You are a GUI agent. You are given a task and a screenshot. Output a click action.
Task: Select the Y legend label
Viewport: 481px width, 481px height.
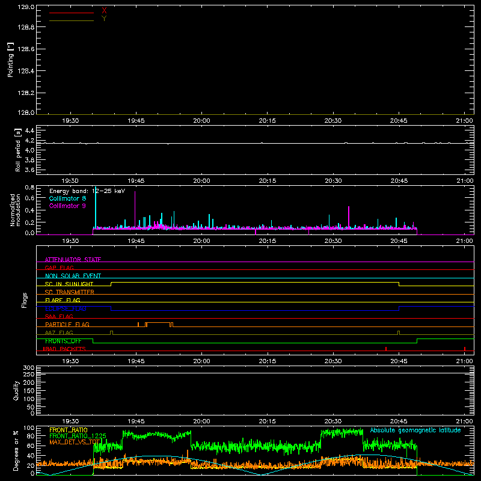tap(104, 19)
